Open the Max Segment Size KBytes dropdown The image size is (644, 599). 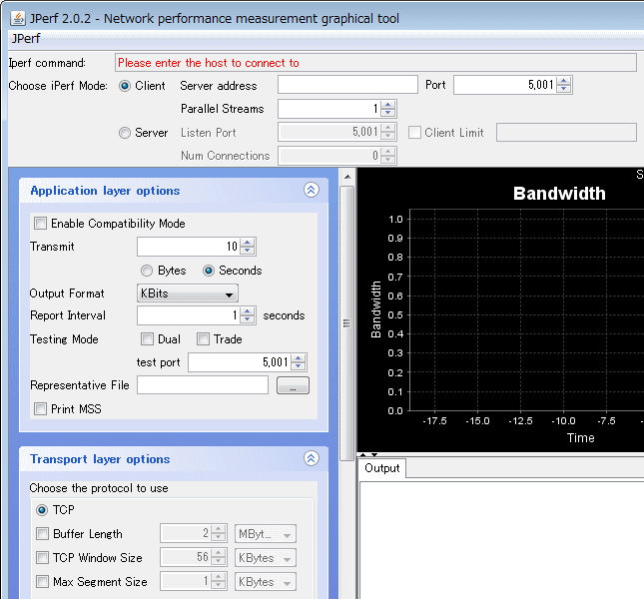pos(266,581)
